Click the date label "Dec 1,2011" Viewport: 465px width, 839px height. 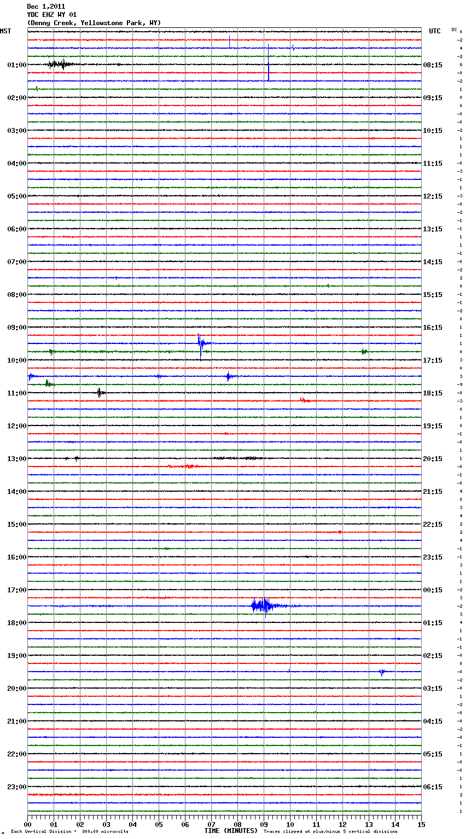click(x=46, y=7)
